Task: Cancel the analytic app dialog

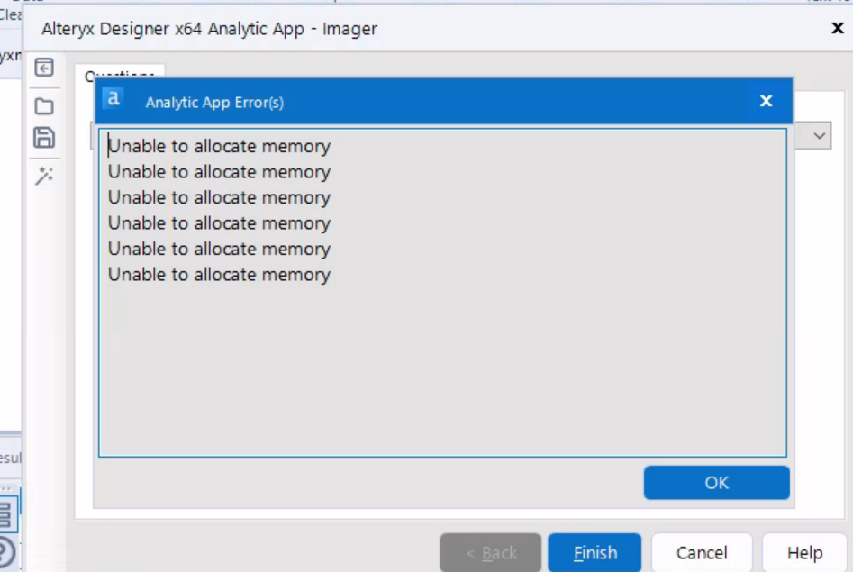Action: (701, 552)
